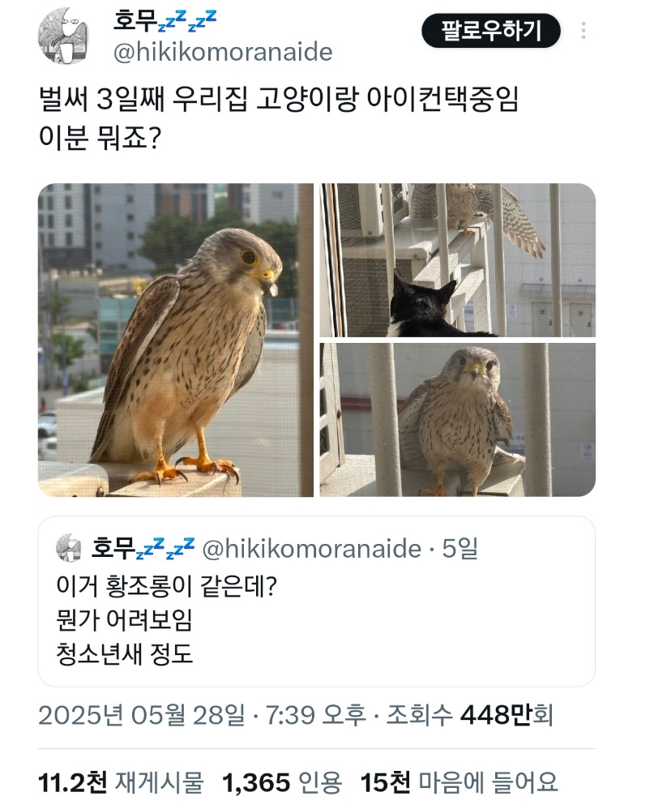Open the front-facing kestrel photo
The image size is (654, 805).
point(457,420)
